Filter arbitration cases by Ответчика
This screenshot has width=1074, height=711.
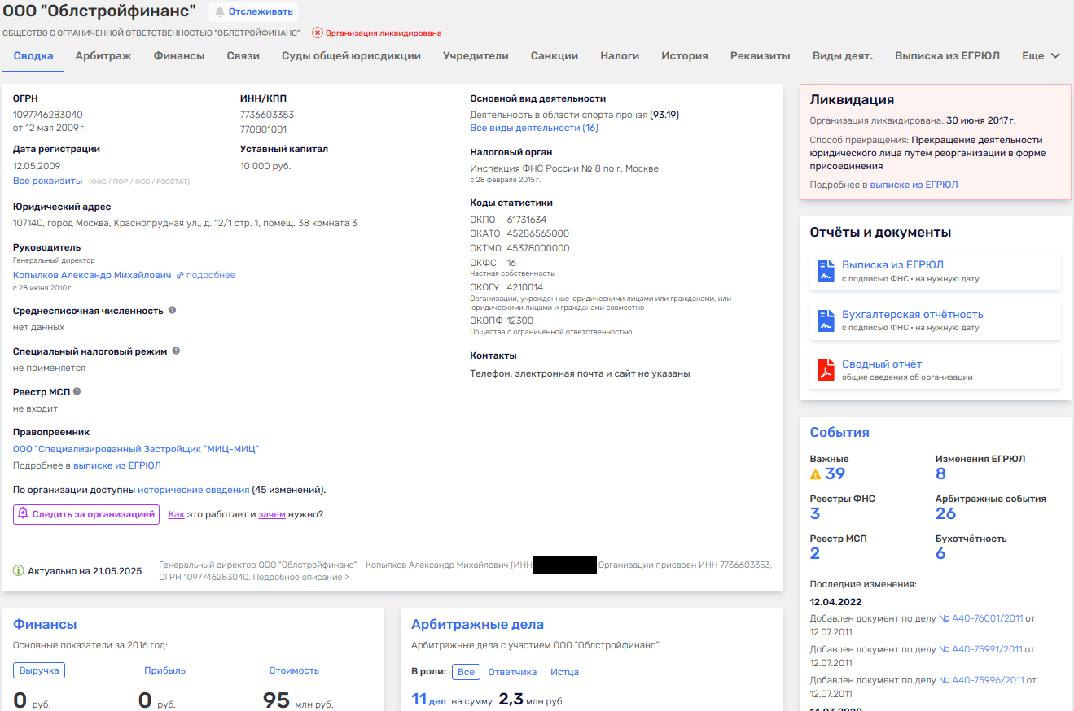coord(512,672)
